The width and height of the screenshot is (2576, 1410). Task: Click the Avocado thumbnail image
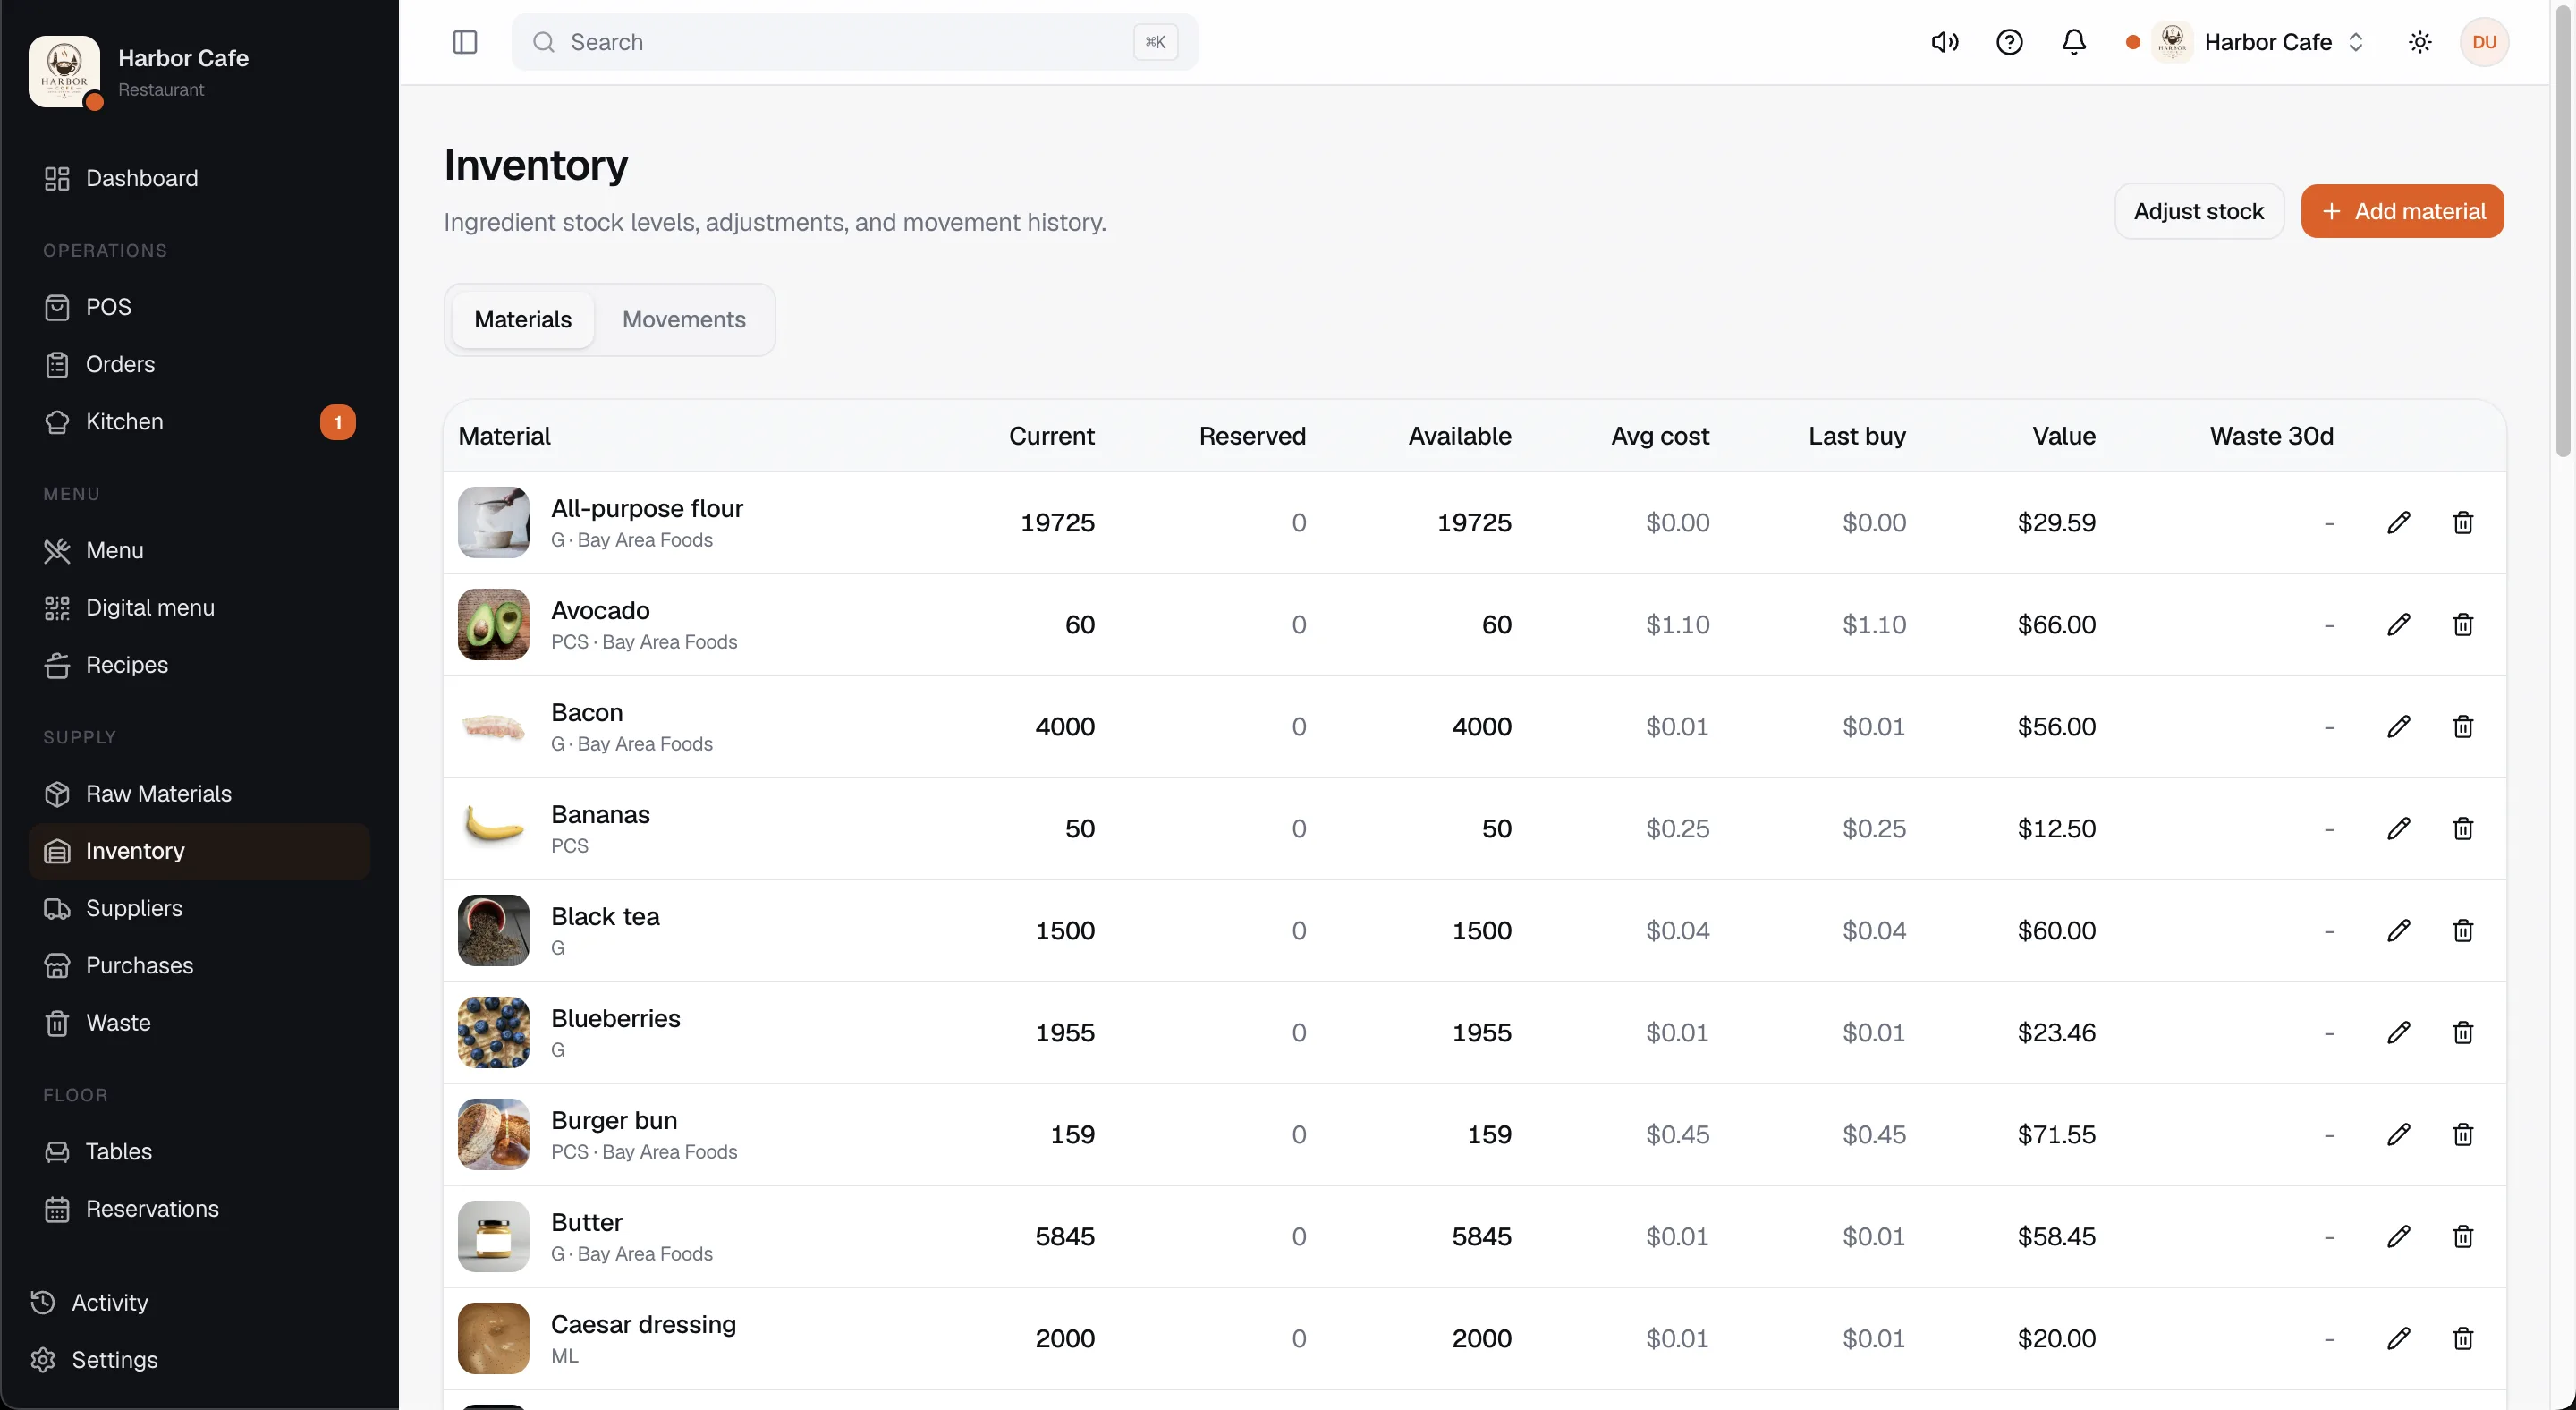(x=493, y=625)
